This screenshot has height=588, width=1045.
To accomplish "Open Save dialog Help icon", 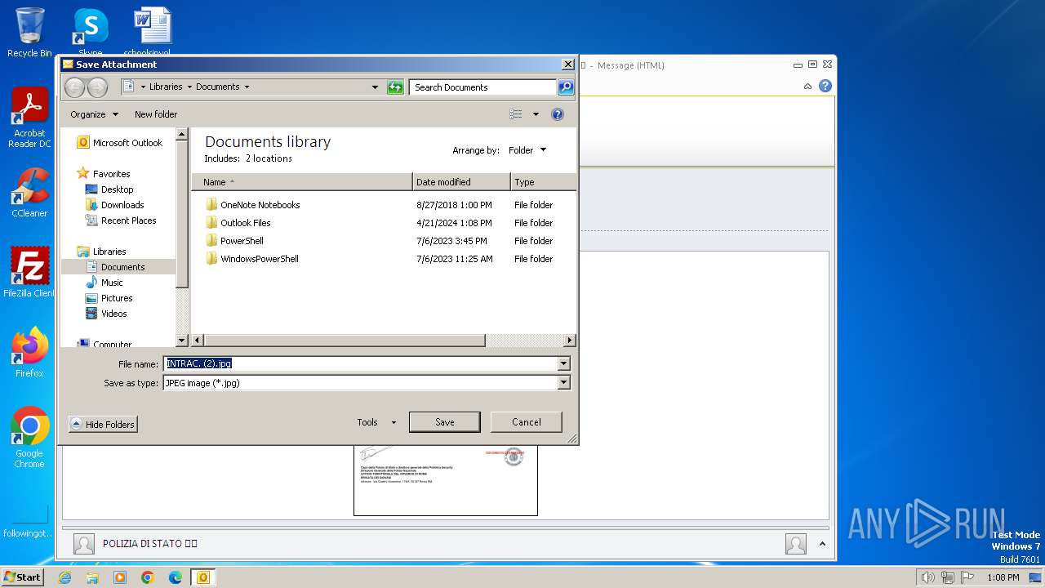I will [558, 114].
